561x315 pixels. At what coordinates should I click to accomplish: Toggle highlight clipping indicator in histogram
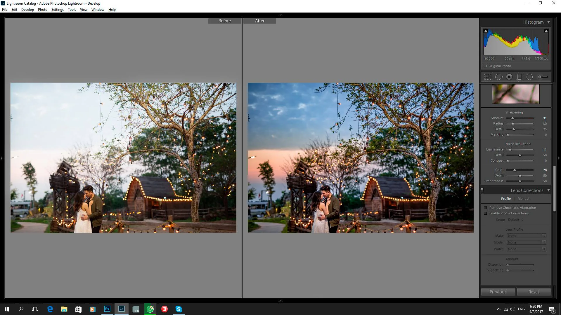pos(546,31)
